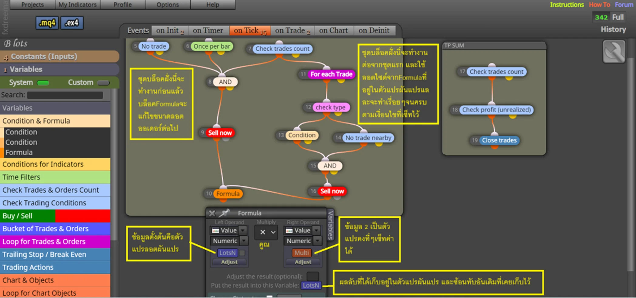Download the .mq4 source file

point(47,23)
